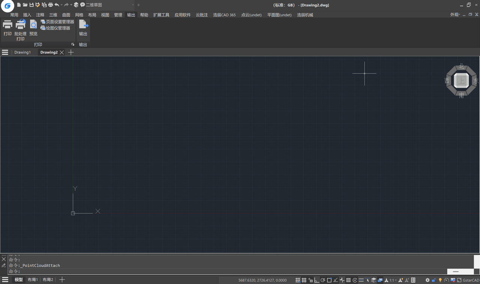The height and width of the screenshot is (284, 480).
Task: Open the 1:1 annotation scale dropdown
Action: coord(393,280)
